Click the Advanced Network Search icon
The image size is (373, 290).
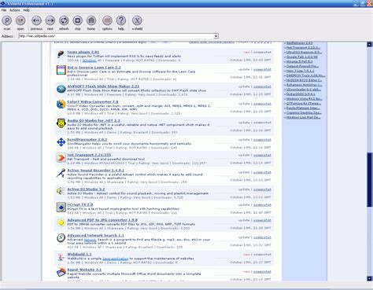click(61, 238)
